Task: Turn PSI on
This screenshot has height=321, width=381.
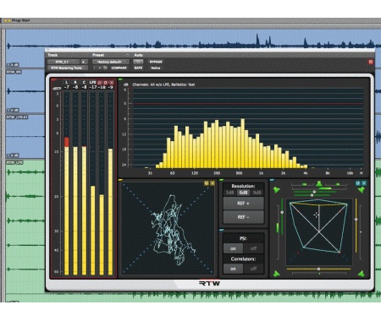Action: [x=233, y=248]
